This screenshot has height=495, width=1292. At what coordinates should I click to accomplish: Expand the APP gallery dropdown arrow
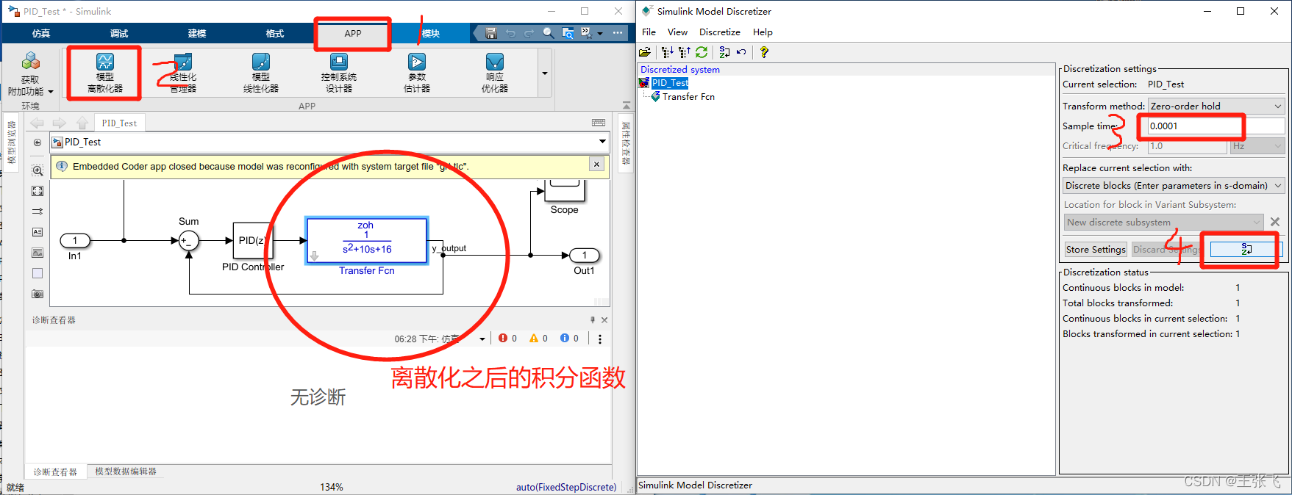[545, 73]
